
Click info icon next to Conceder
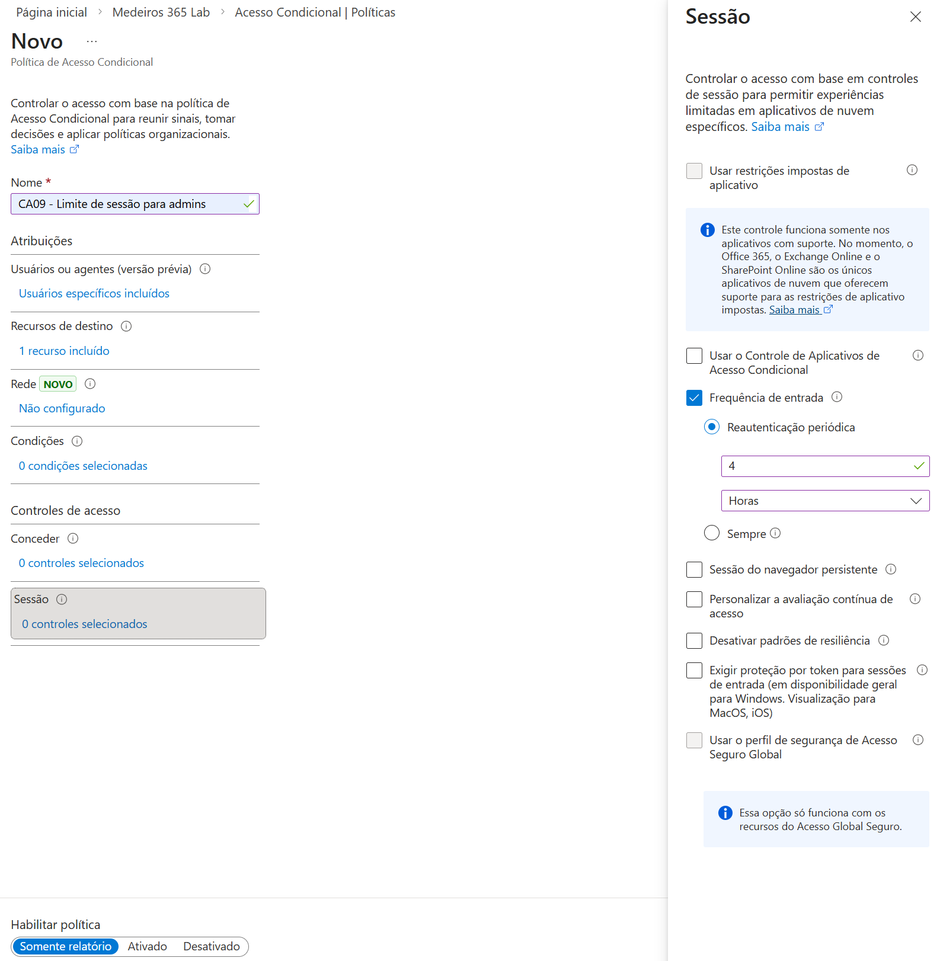(73, 539)
